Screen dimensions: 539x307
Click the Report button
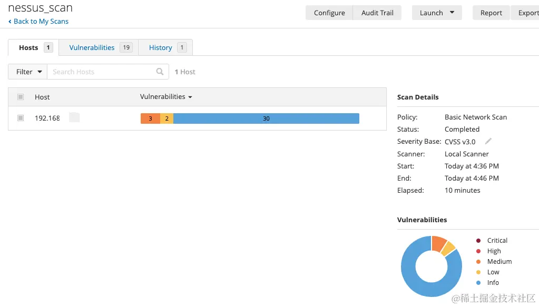[x=491, y=13]
